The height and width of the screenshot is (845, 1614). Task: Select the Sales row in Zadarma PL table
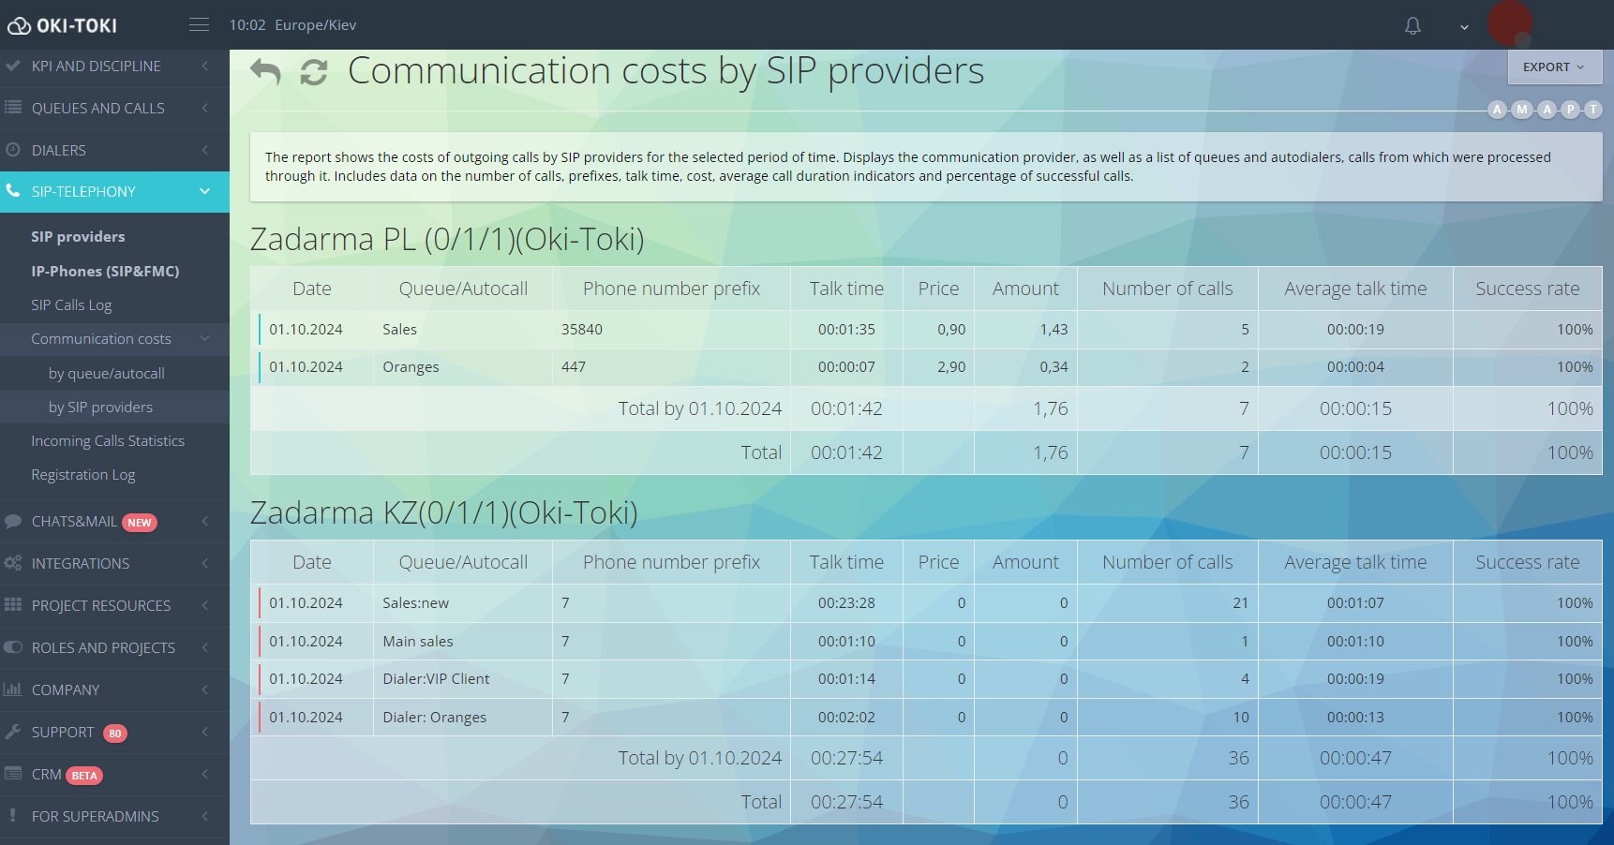tap(399, 330)
